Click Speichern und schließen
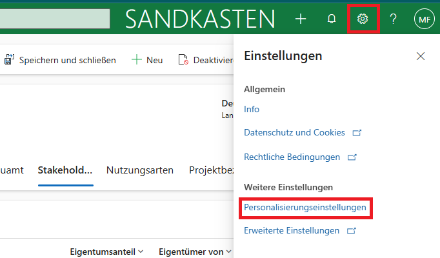 (60, 60)
